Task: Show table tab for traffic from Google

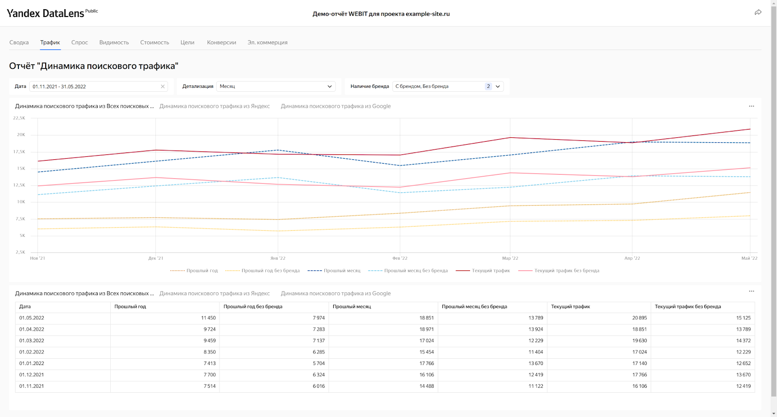Action: click(x=336, y=294)
